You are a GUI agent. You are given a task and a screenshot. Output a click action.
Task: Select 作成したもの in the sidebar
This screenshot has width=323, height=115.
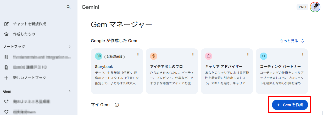click(x=39, y=34)
